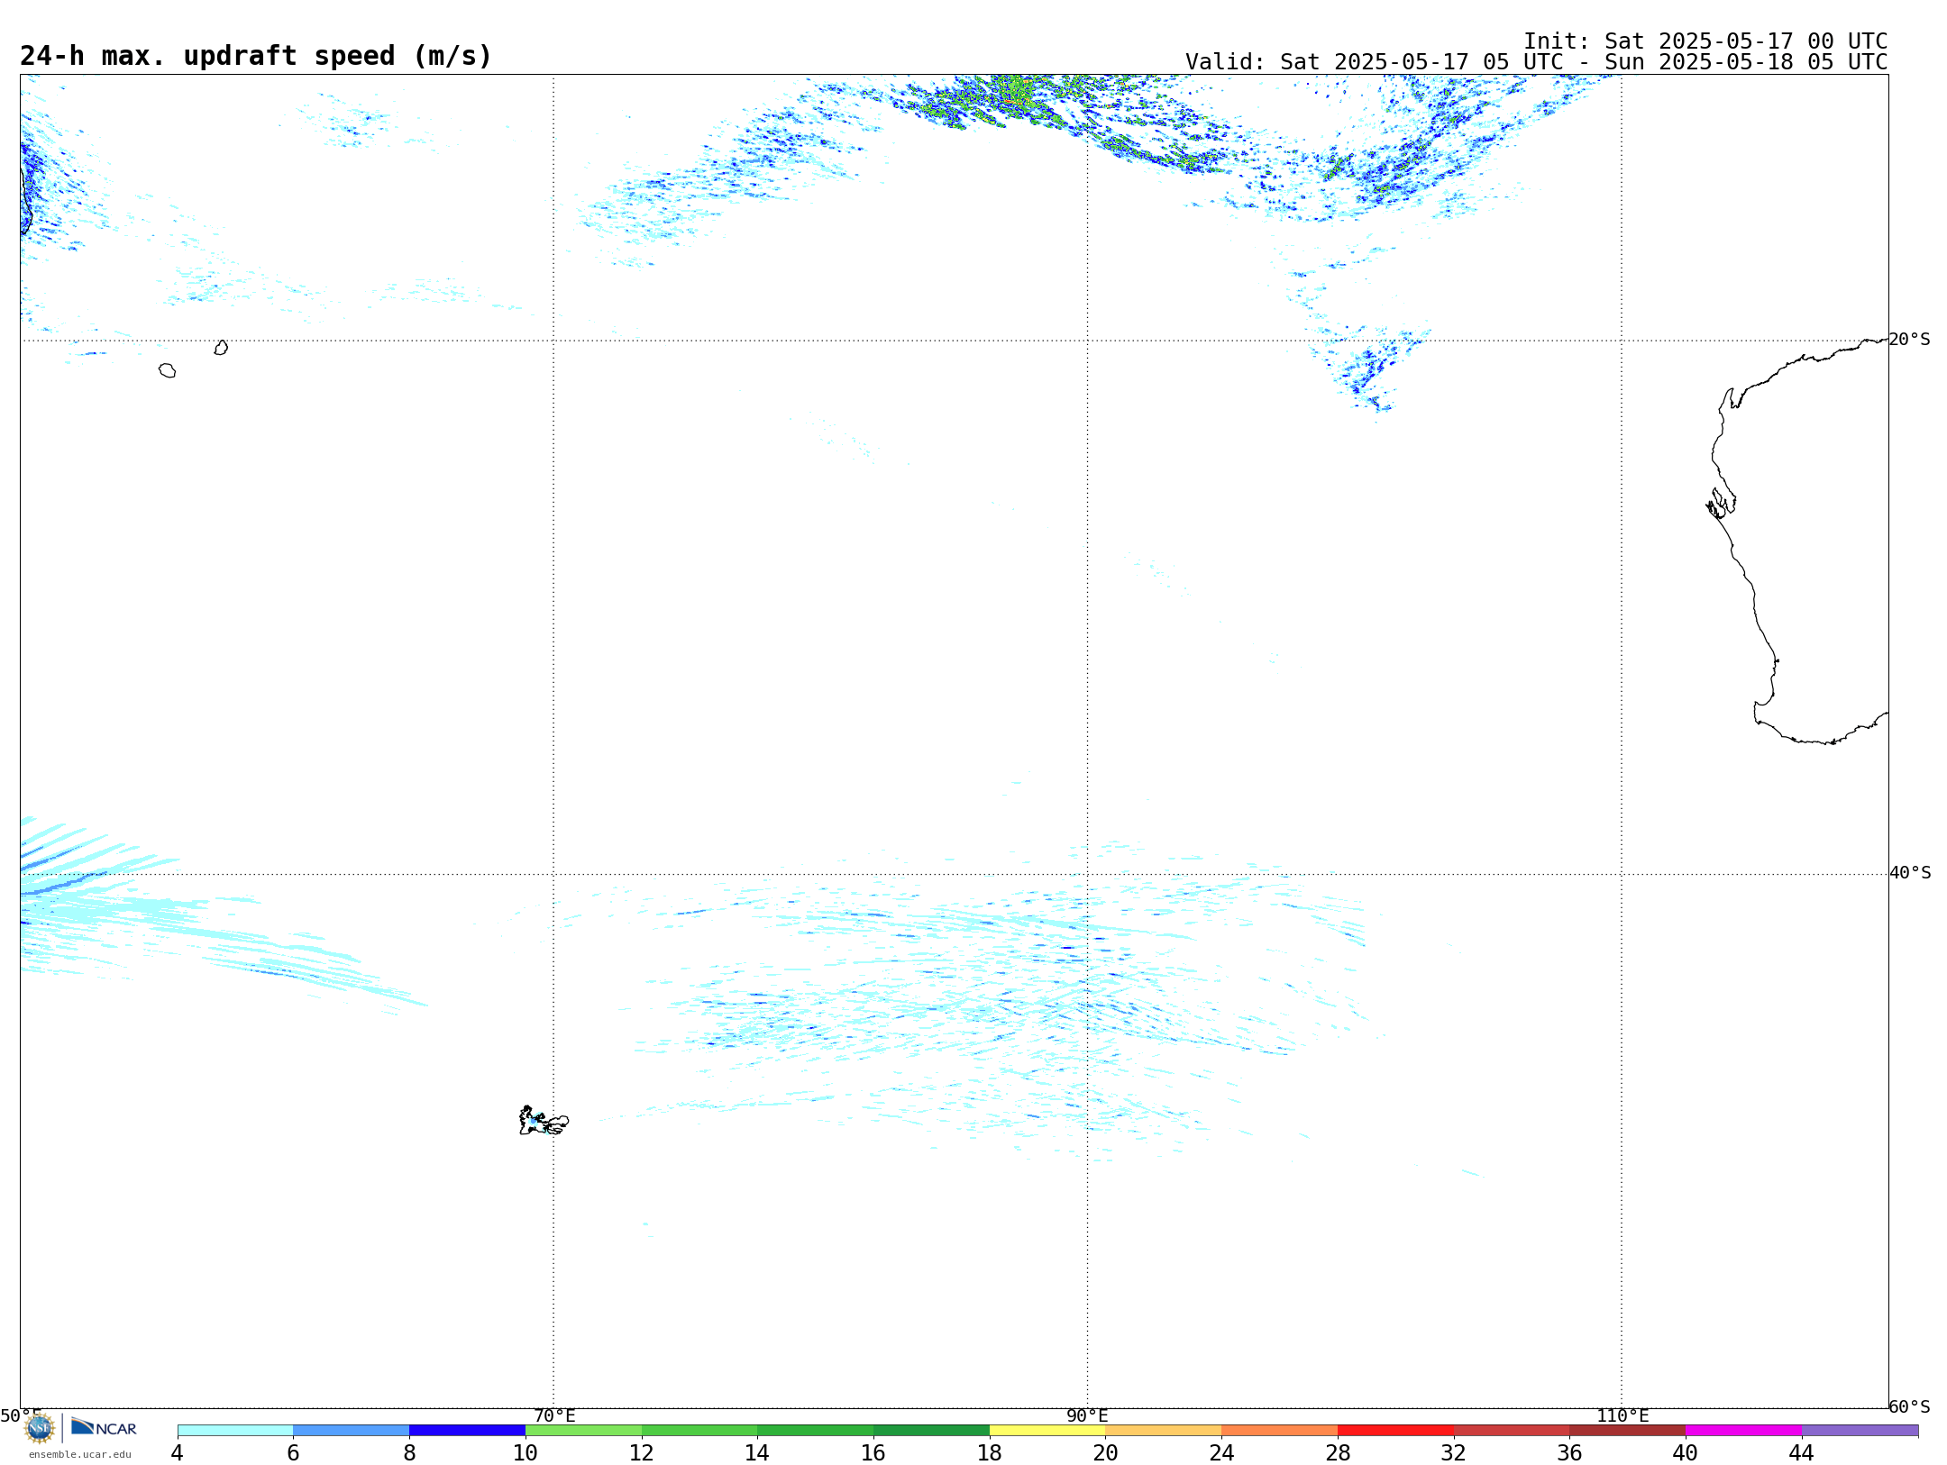Screen dimensions: 1947x1465
Task: Click the purple colorbar segment above 44
Action: pyautogui.click(x=1860, y=1431)
